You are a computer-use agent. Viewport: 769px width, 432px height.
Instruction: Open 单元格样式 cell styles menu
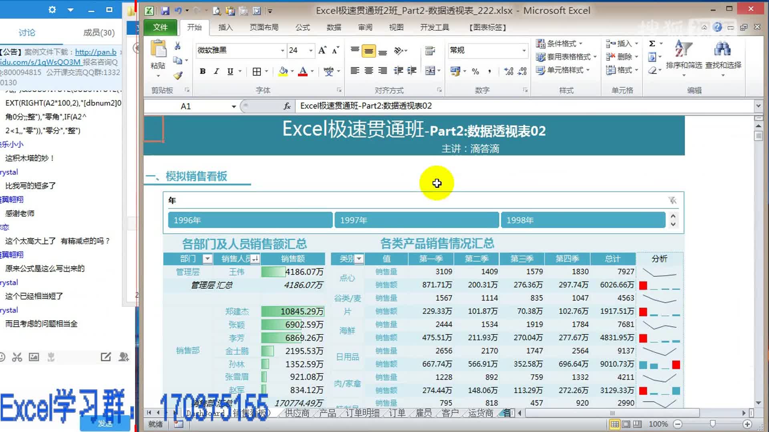pos(563,70)
